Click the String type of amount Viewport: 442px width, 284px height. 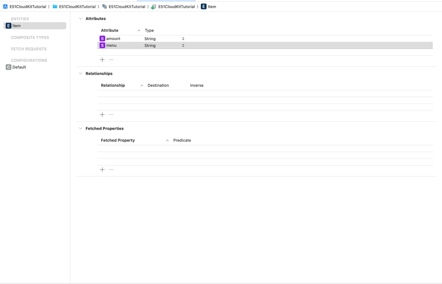tap(150, 39)
